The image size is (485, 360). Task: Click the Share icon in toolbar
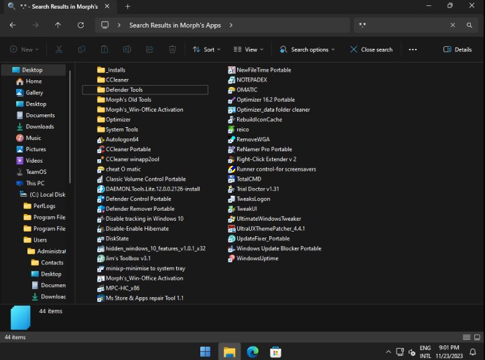click(149, 50)
